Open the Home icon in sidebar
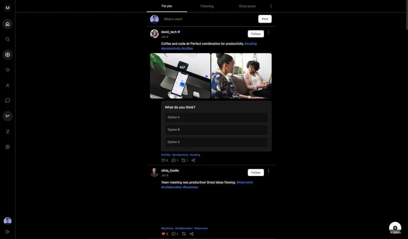 8,24
